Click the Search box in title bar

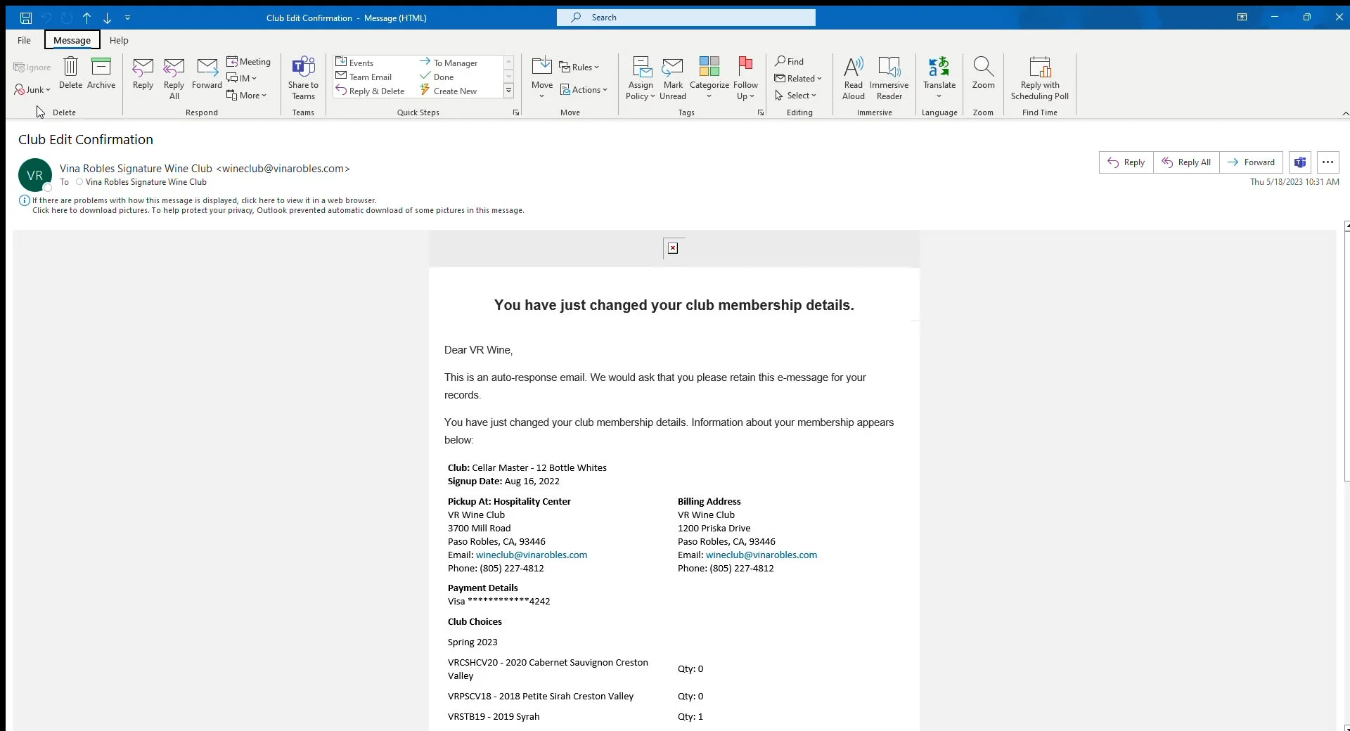click(686, 18)
